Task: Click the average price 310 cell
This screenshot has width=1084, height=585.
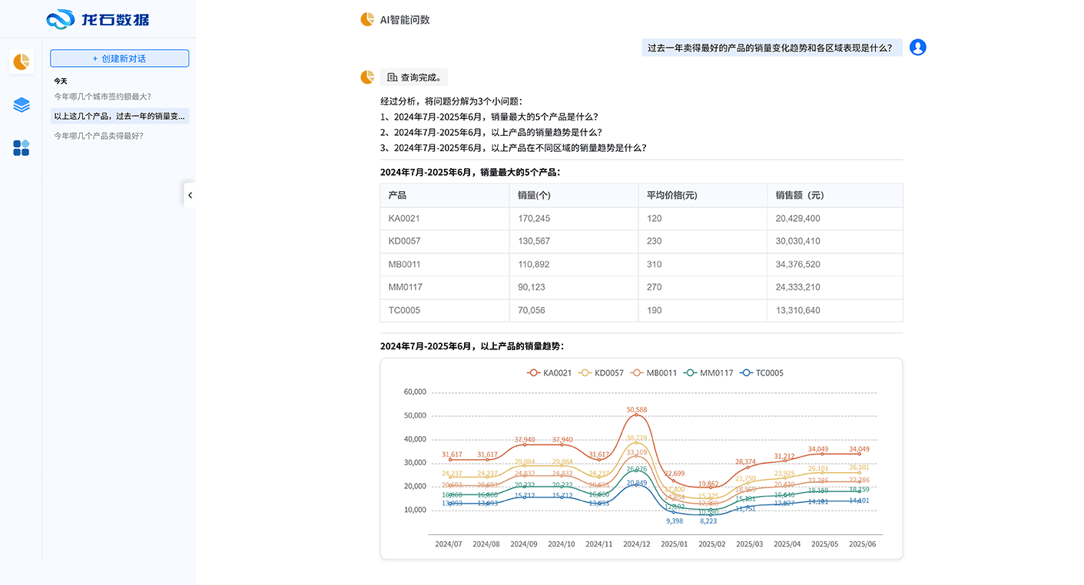Action: [x=703, y=264]
